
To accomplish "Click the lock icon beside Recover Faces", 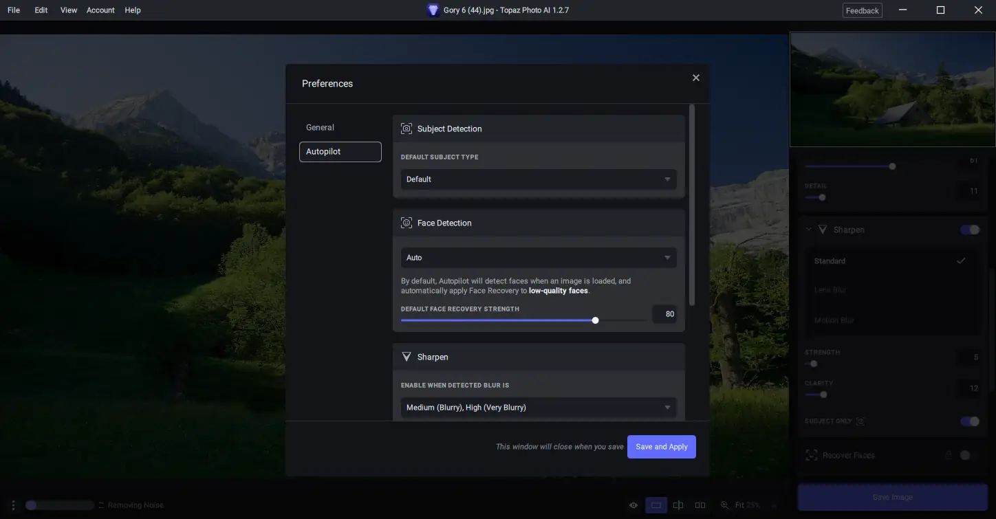I will [949, 455].
